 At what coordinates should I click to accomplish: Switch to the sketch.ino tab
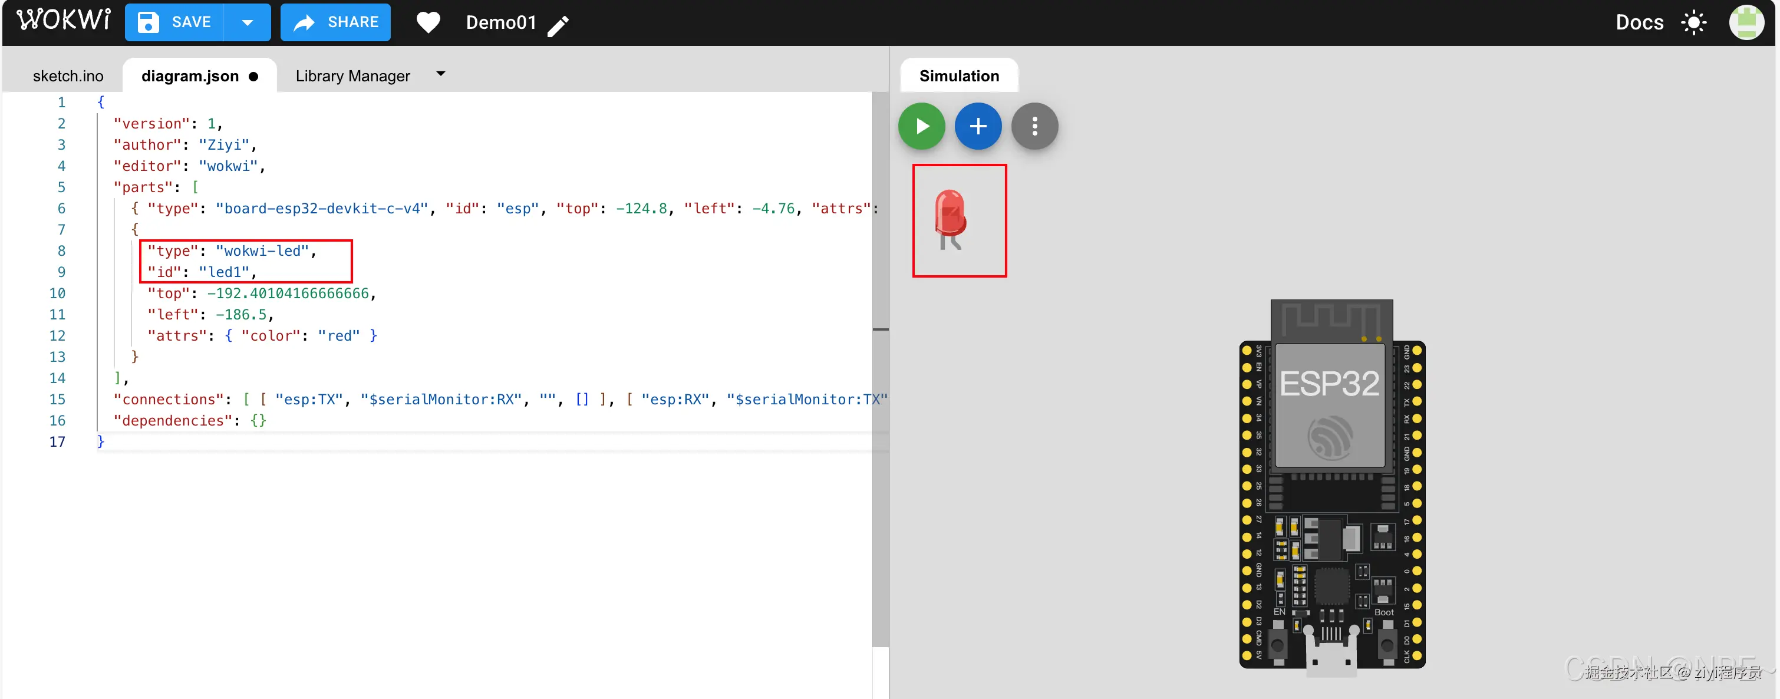point(68,76)
